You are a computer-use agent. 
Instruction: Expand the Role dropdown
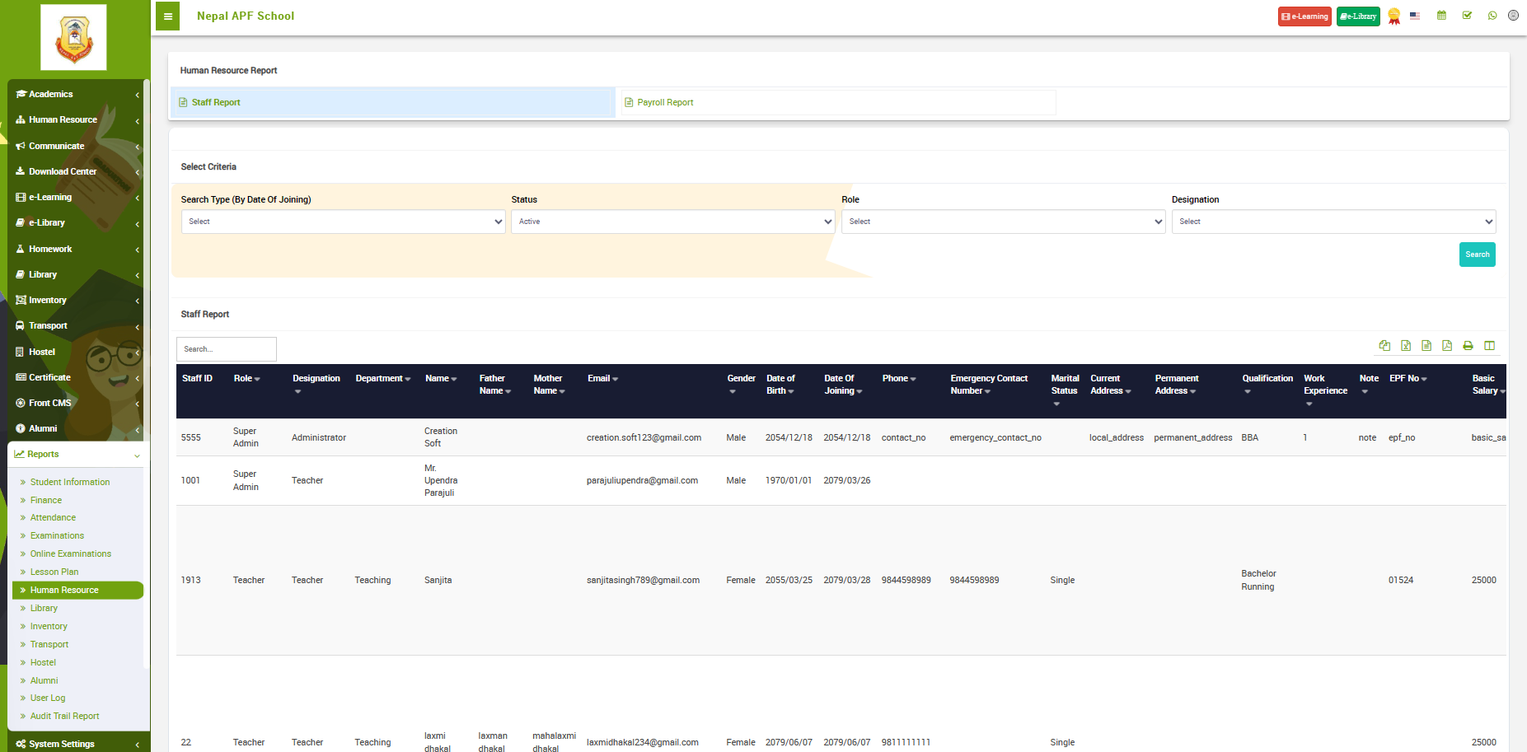(1003, 222)
